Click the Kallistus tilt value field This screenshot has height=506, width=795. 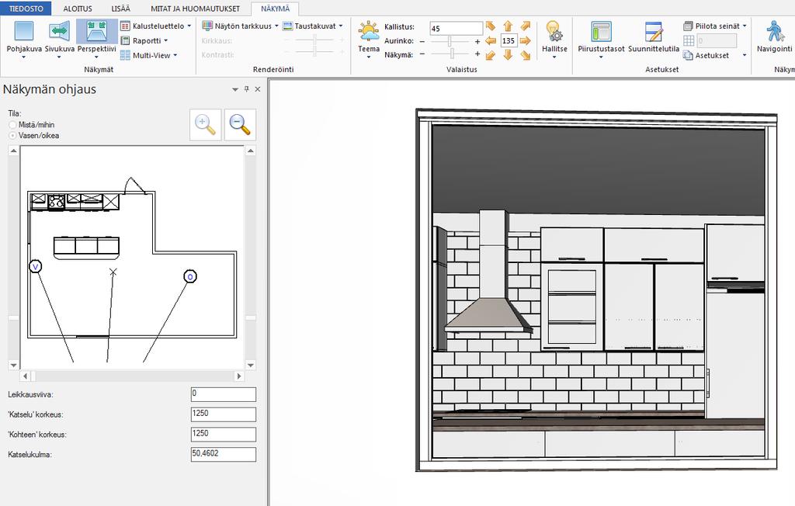pyautogui.click(x=456, y=28)
